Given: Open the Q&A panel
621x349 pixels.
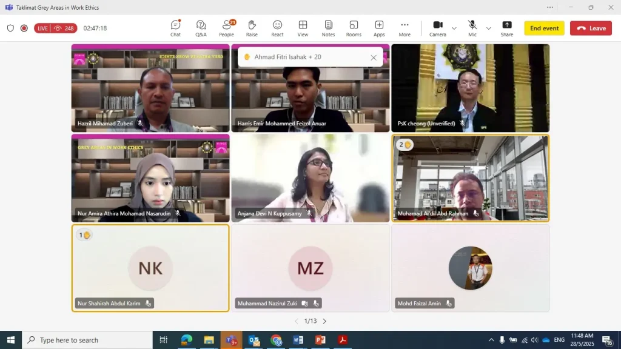Looking at the screenshot, I should tap(201, 28).
